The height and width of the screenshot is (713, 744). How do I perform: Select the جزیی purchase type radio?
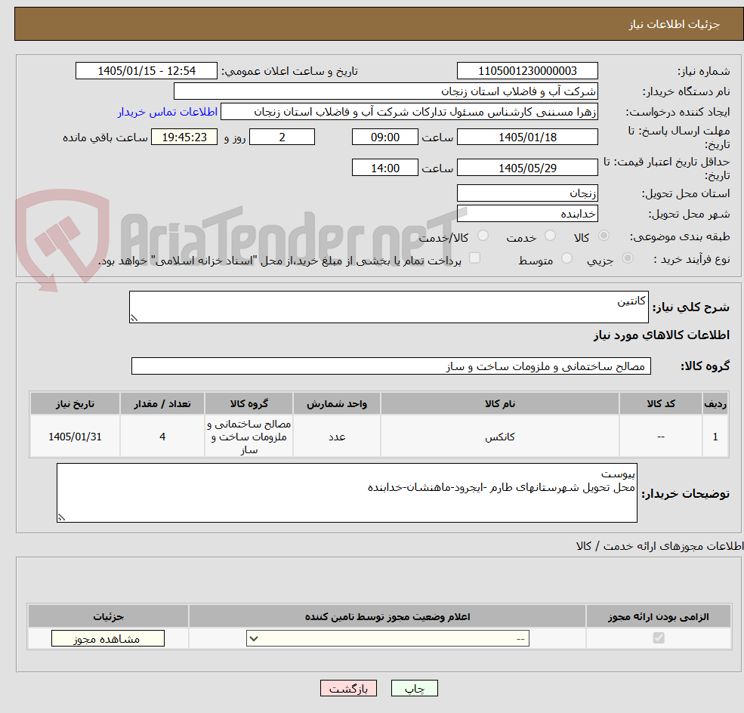(x=627, y=258)
